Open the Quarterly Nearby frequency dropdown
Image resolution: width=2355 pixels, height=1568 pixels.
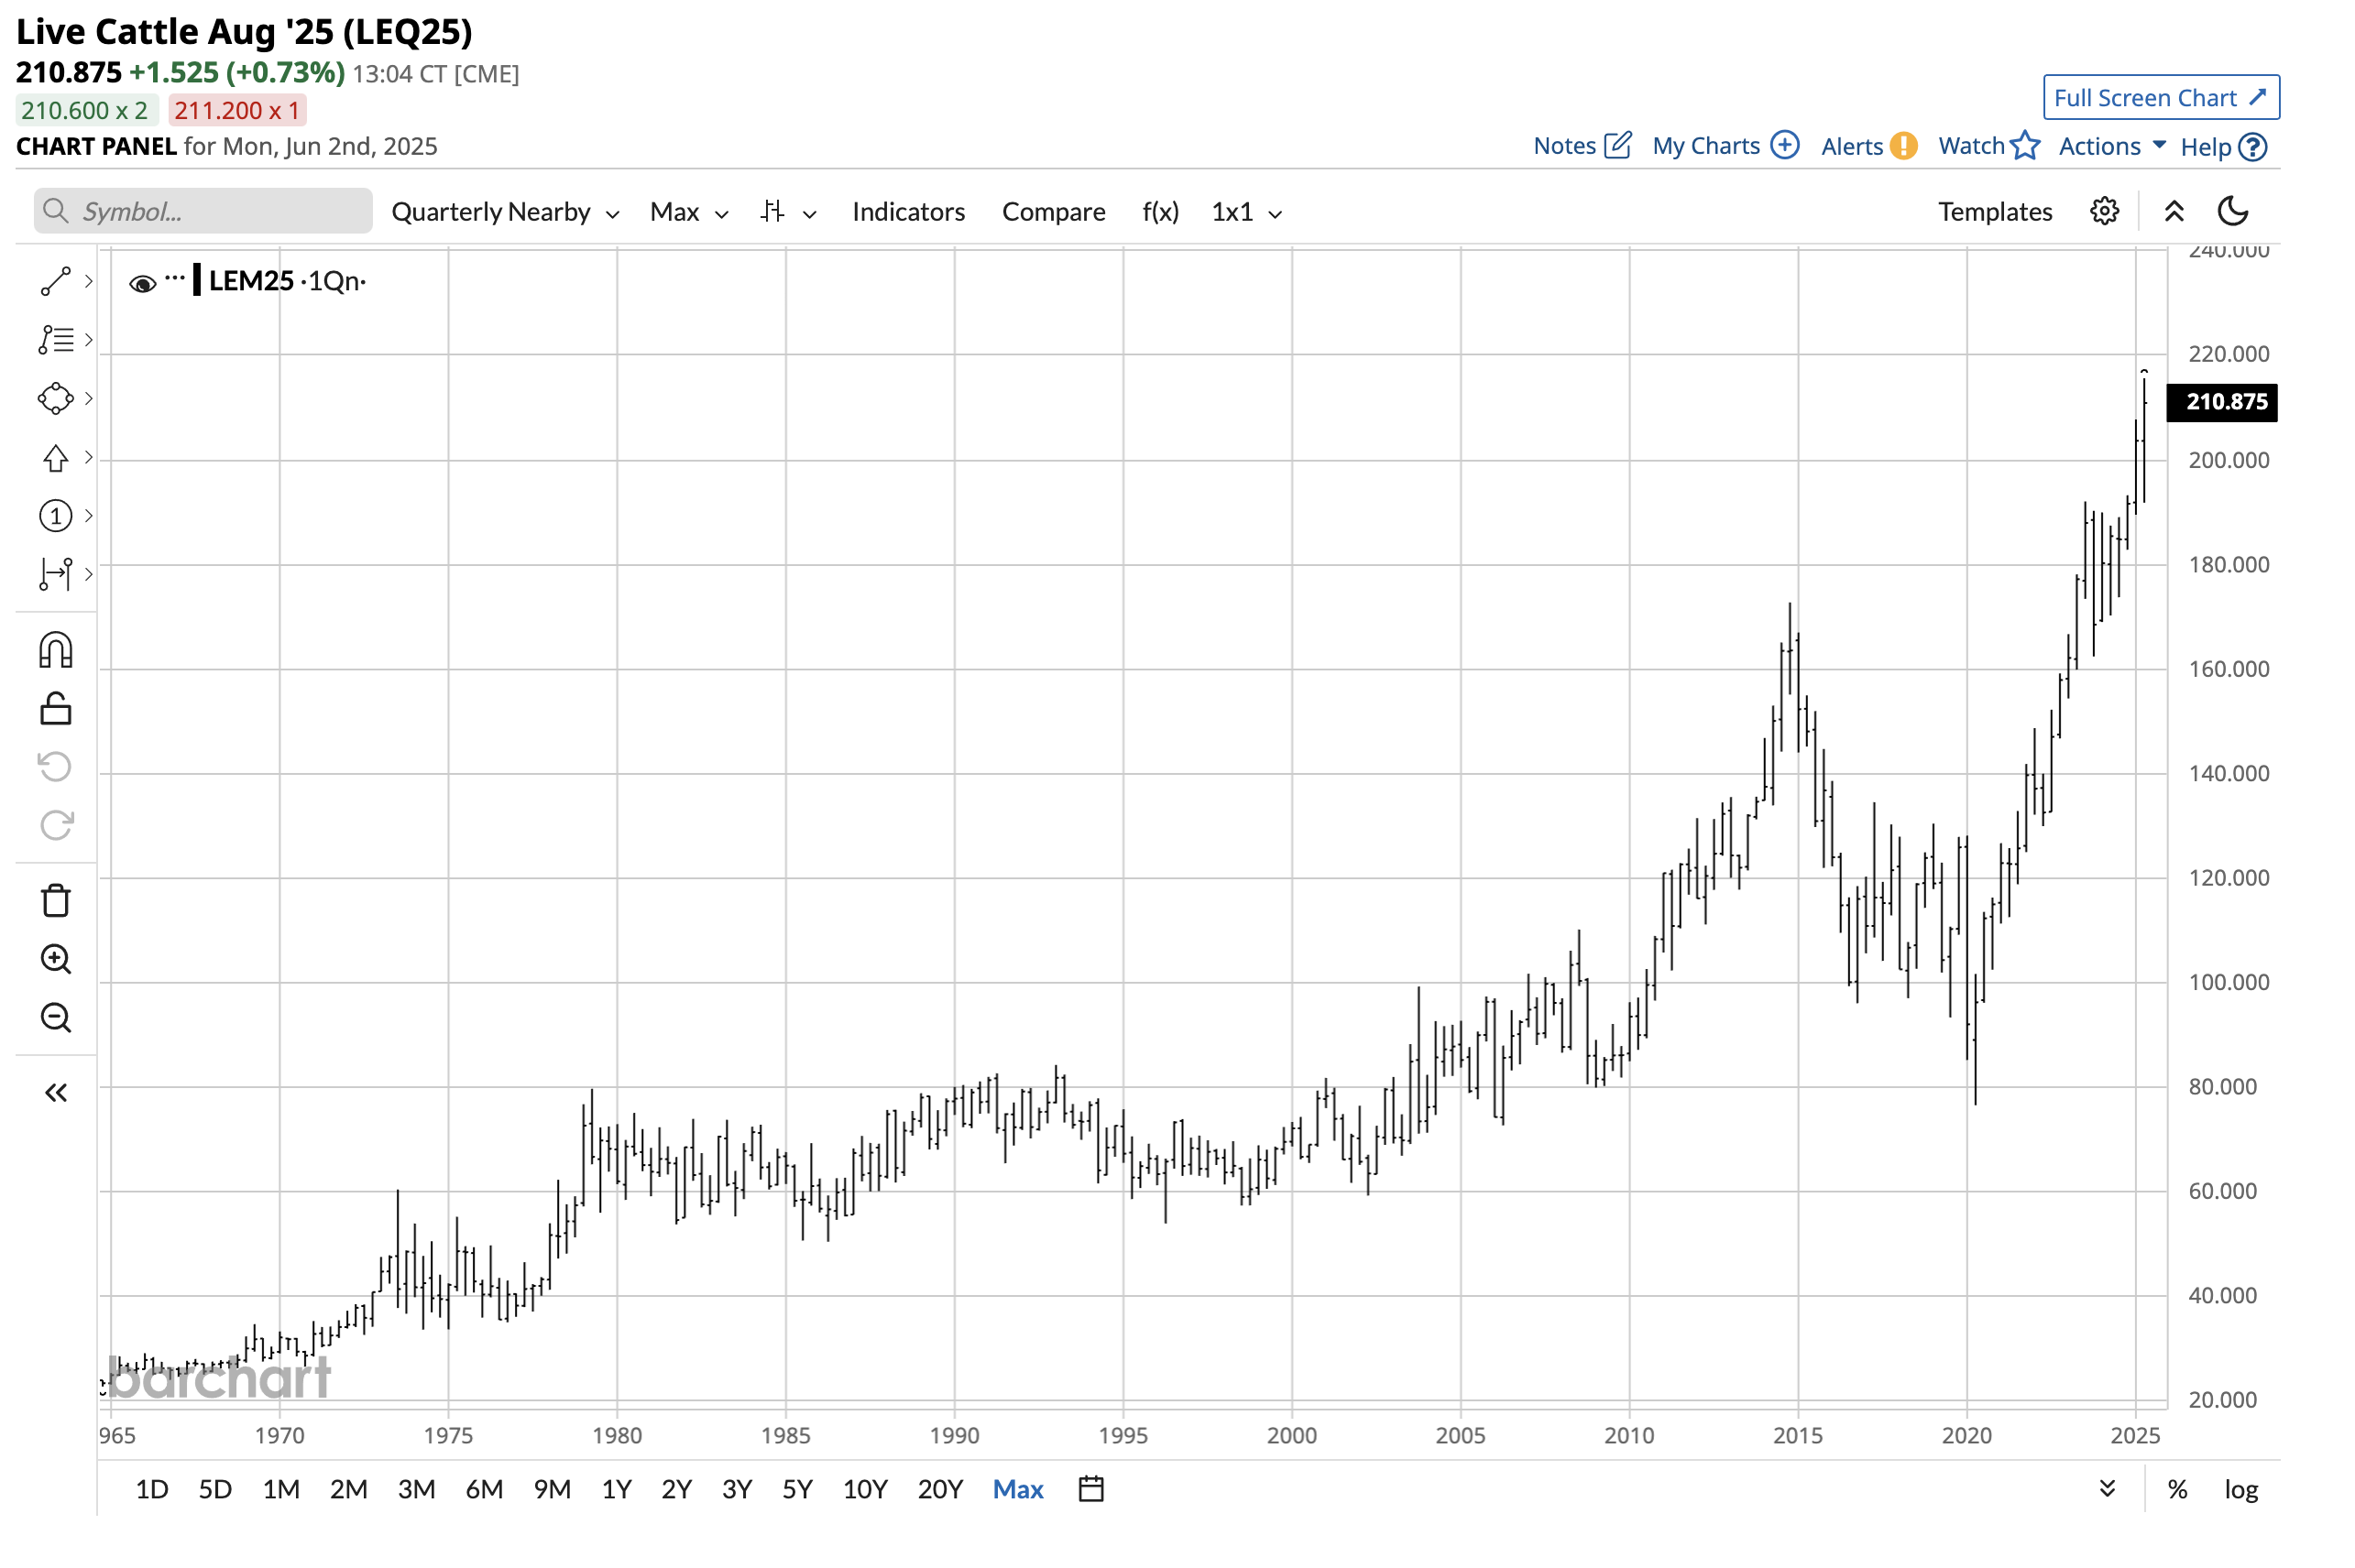504,212
